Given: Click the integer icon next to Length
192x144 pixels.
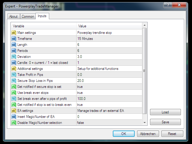Looking at the screenshot, I should coord(14,45).
